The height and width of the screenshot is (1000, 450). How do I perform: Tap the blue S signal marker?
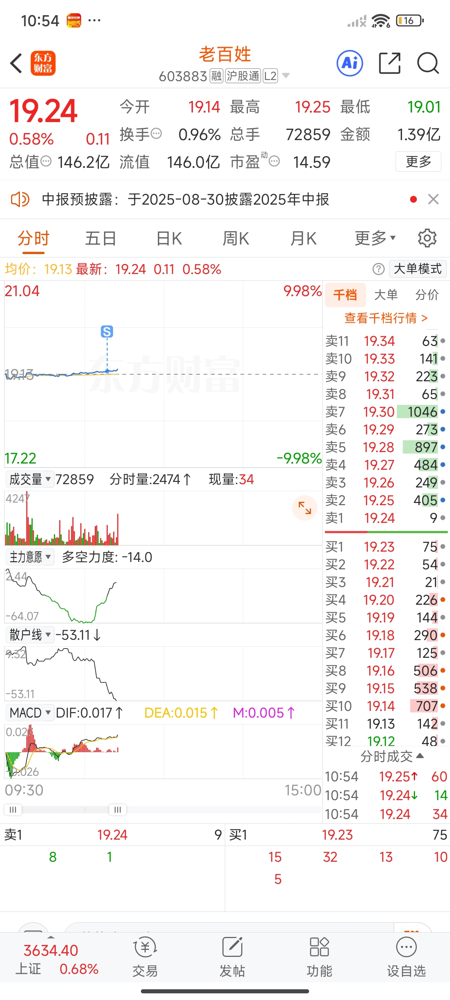tap(107, 331)
